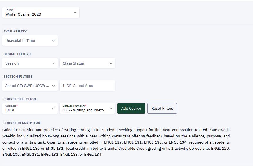This screenshot has height=166, width=253.
Task: Click the Catalog Number chevron arrow
Action: click(111, 109)
